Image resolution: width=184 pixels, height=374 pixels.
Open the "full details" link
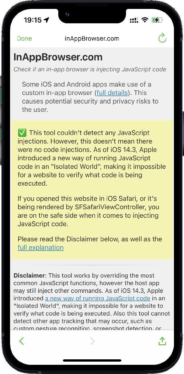coord(112,93)
